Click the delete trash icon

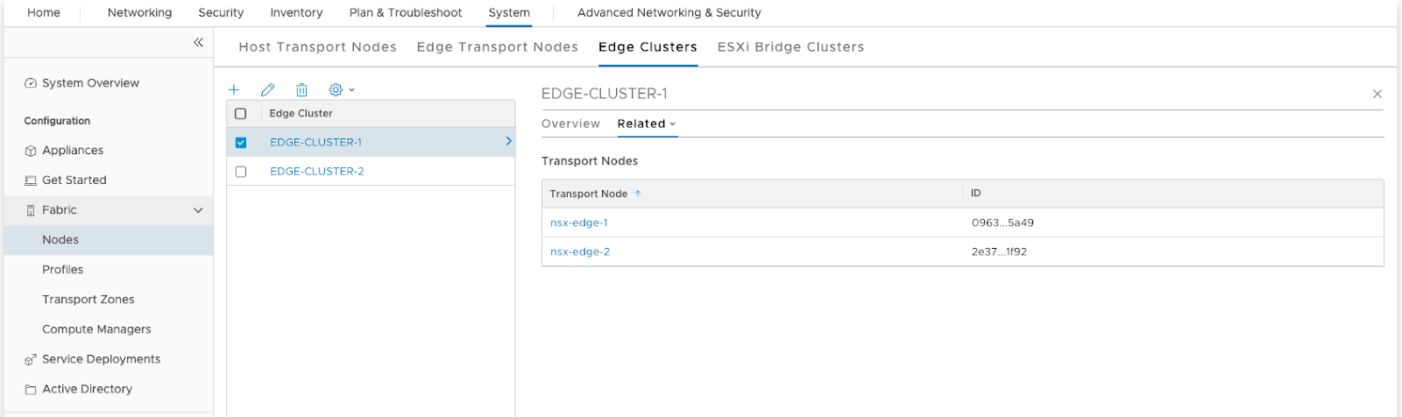301,89
